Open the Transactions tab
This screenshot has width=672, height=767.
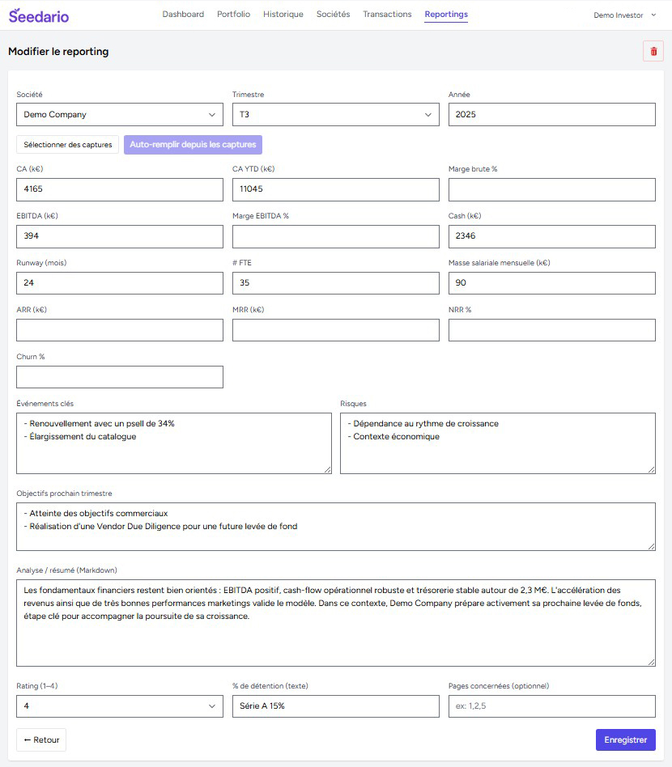pyautogui.click(x=387, y=15)
